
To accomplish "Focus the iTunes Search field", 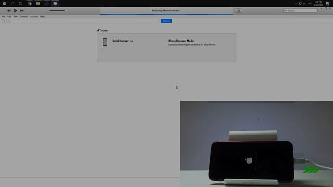I will [300, 10].
